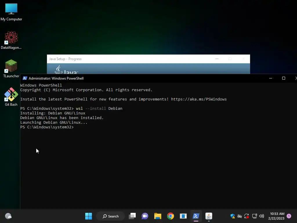Open the clock showing 10:53 AM
Viewport: 297px width, 223px height.
[276, 216]
